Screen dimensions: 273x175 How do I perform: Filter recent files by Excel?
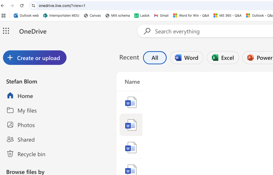point(223,58)
